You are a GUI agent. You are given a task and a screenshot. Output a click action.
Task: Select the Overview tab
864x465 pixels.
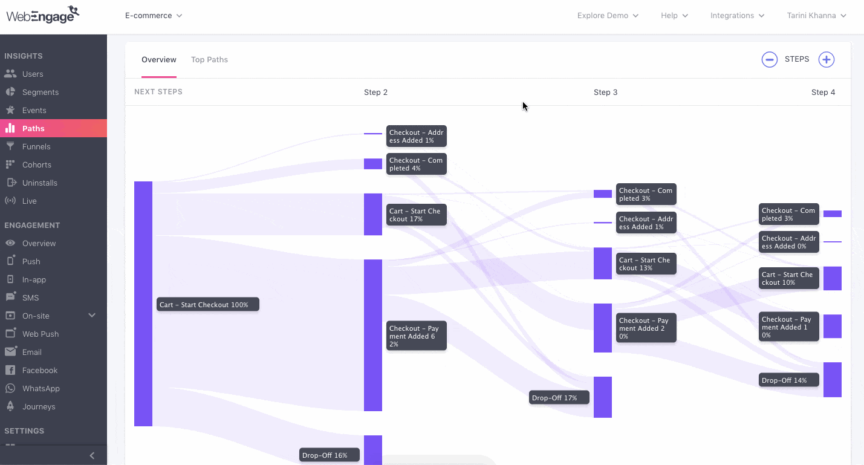point(159,59)
